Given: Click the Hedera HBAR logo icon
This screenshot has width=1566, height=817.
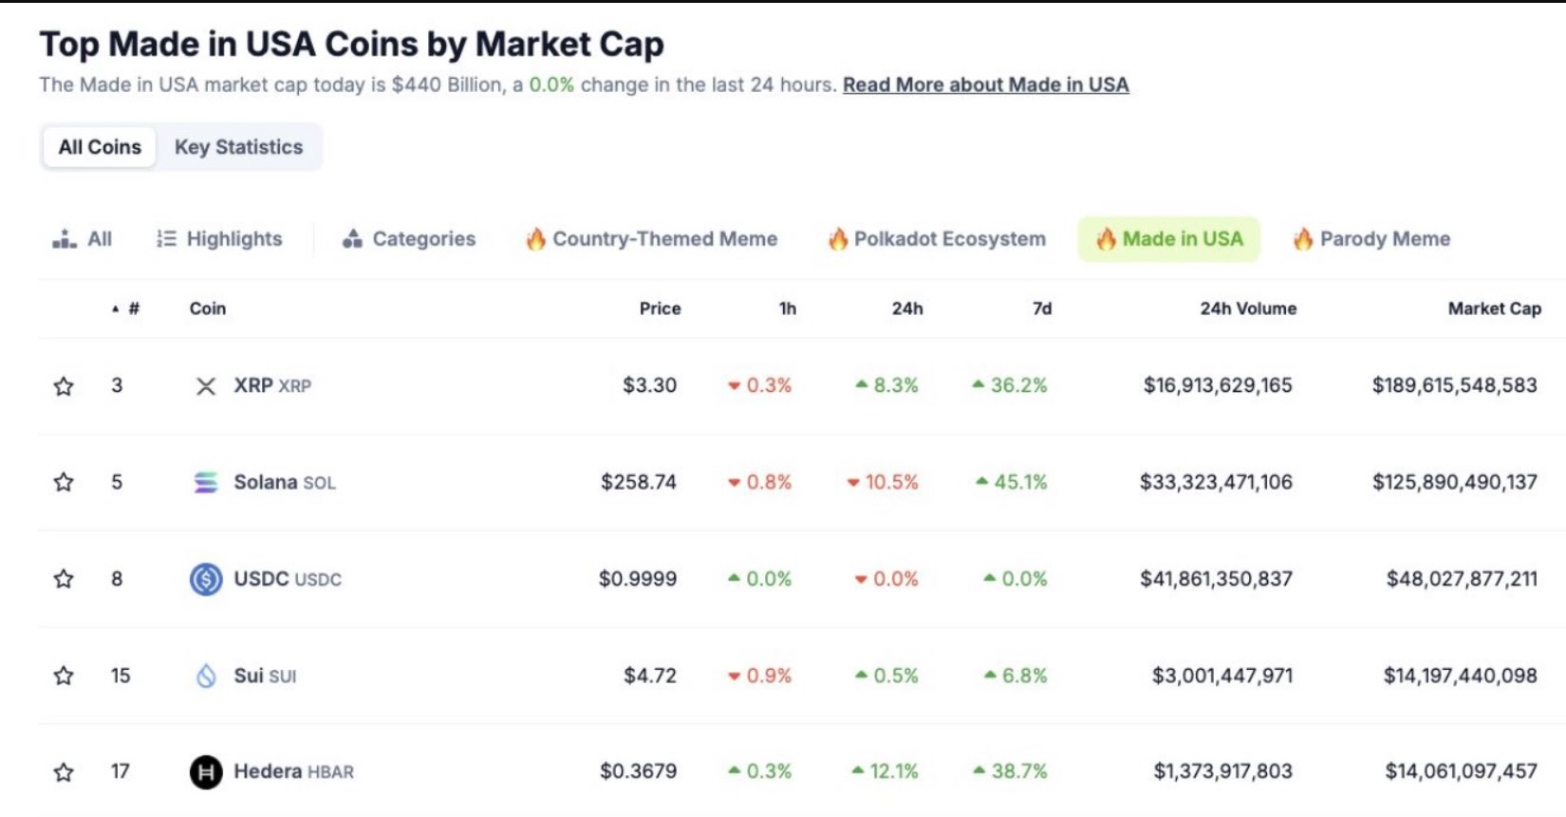Looking at the screenshot, I should coord(206,772).
